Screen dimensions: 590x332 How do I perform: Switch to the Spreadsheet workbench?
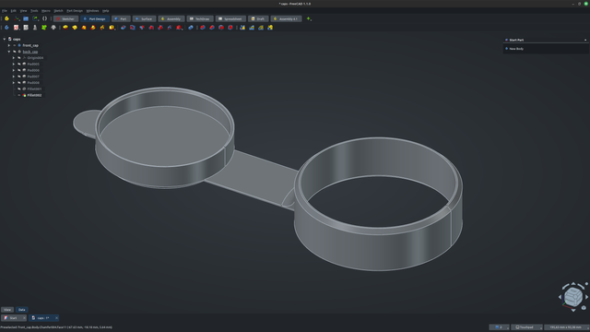(230, 18)
